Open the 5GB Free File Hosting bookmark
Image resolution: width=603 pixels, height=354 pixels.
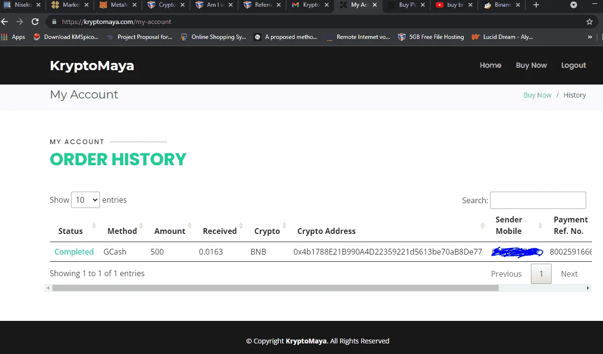tap(431, 37)
